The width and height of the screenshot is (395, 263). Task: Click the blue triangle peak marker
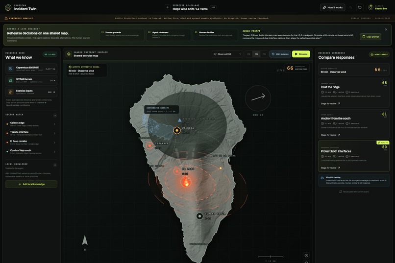point(180,120)
